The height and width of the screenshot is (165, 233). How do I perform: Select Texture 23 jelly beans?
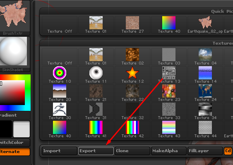point(169,93)
